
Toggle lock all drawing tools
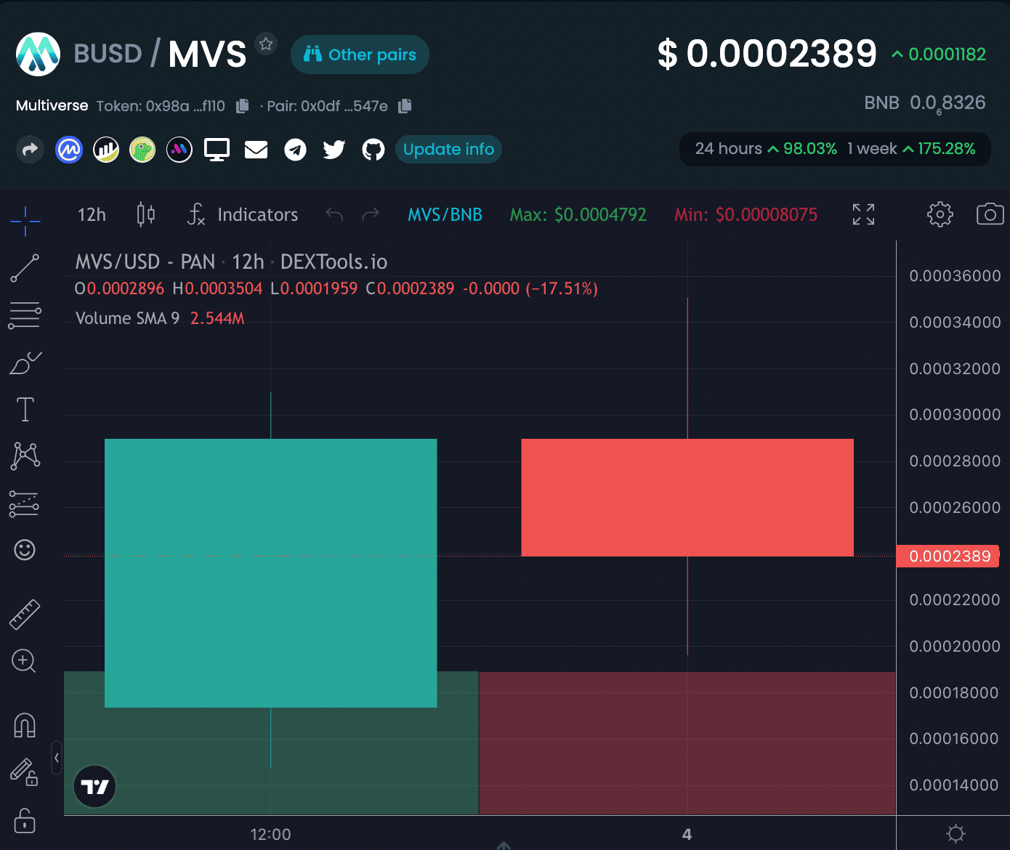coord(25,820)
